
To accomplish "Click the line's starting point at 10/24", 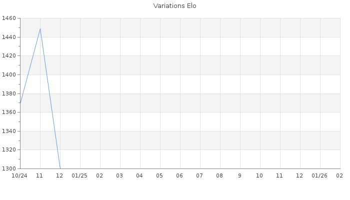I will 20,103.
